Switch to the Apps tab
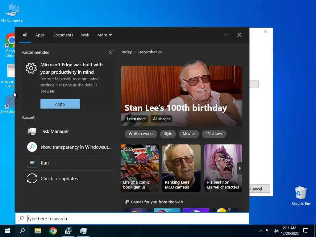 (x=40, y=35)
